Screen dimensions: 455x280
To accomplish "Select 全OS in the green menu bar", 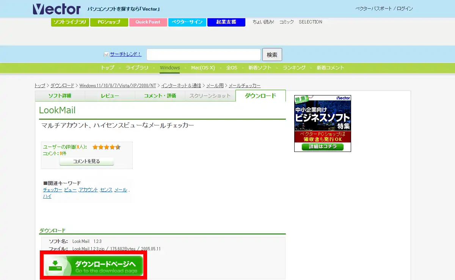I will point(232,68).
